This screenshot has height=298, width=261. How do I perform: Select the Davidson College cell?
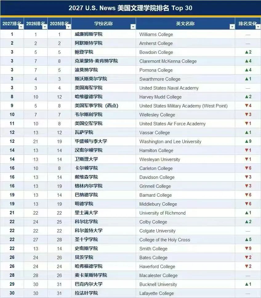(x=185, y=177)
